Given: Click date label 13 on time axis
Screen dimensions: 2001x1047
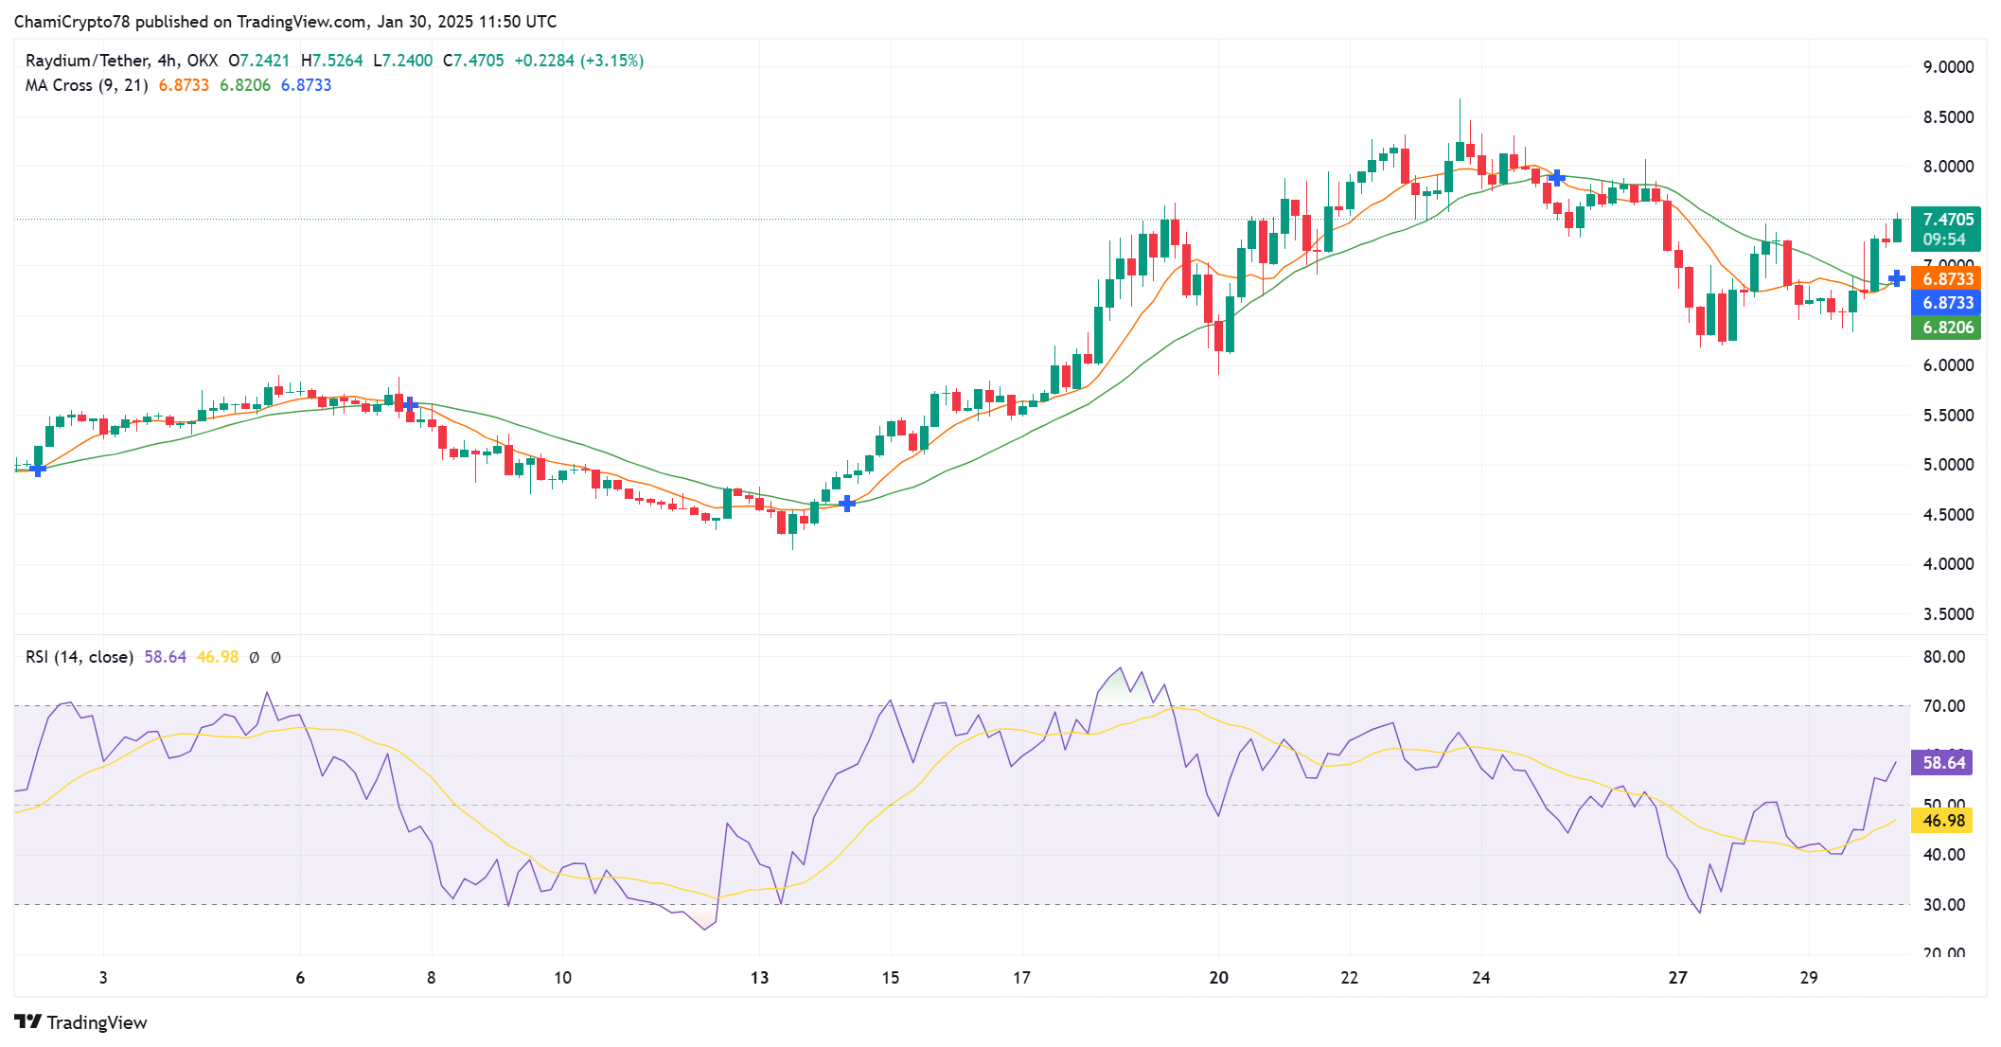Looking at the screenshot, I should point(759,978).
